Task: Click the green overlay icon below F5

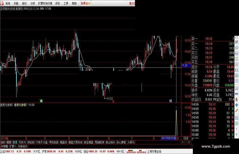Action: click(x=236, y=123)
